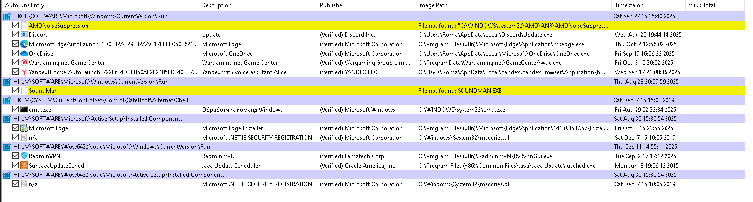
Task: Click registry icon of SafeBoot\AlternateShell key
Action: pos(7,100)
